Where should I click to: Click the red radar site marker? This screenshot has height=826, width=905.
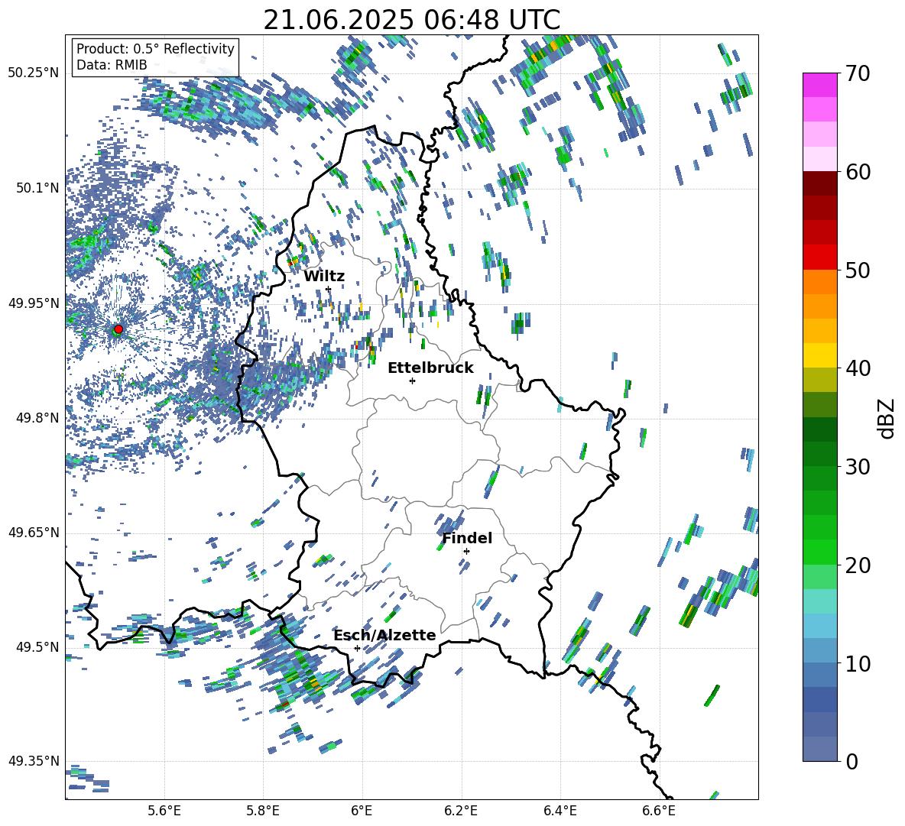(118, 329)
